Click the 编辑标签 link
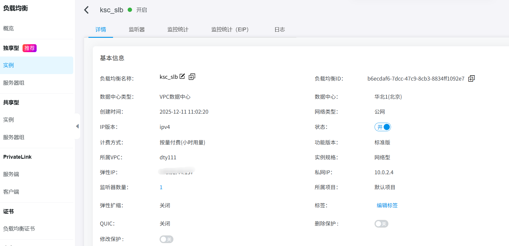 pos(387,206)
